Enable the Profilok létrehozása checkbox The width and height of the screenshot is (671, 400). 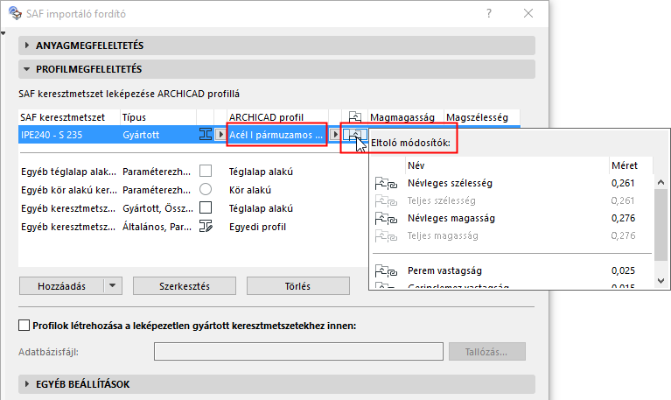[24, 326]
